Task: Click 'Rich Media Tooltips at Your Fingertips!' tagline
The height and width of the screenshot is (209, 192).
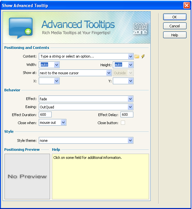Action: pyautogui.click(x=76, y=33)
